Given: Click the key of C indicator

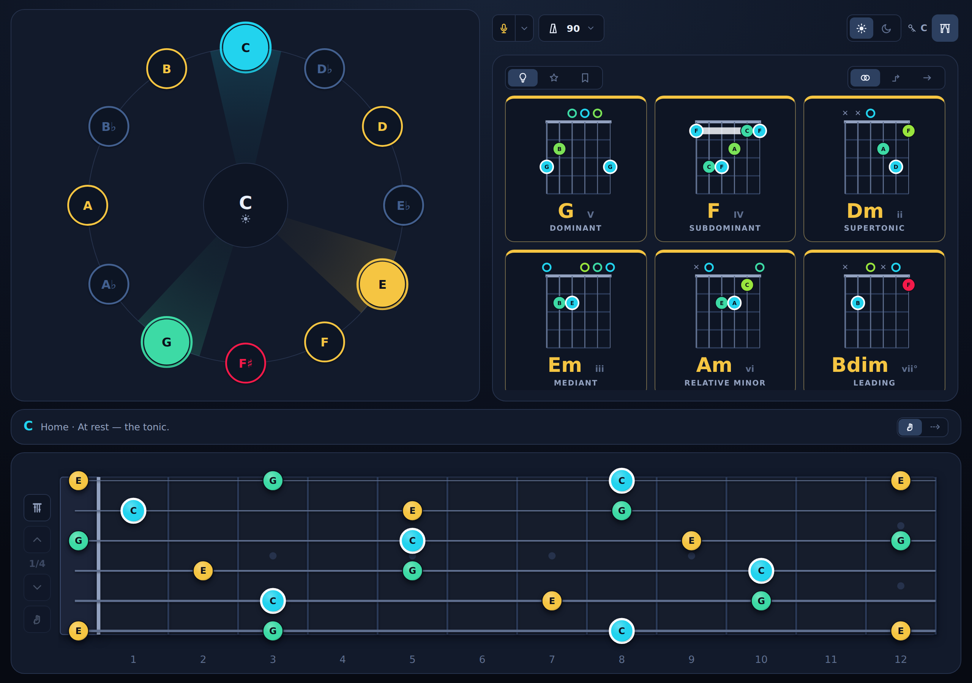Looking at the screenshot, I should tap(918, 28).
